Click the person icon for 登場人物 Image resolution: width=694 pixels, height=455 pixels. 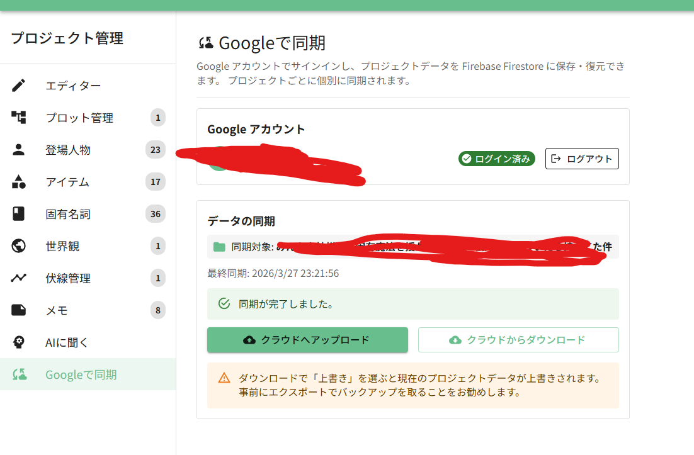(19, 150)
